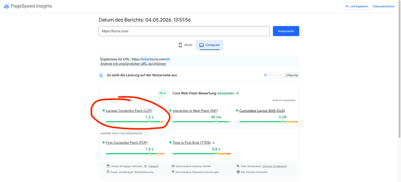Screen dimensions: 401x182
Task: Click the experimental flask icon next to TTFB
Action: tap(213, 143)
